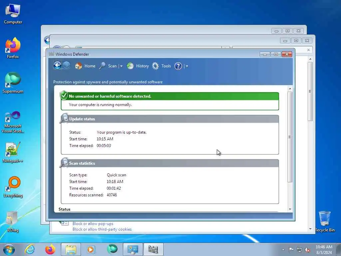Click the scan Start time value 10:18 AM

pyautogui.click(x=115, y=182)
